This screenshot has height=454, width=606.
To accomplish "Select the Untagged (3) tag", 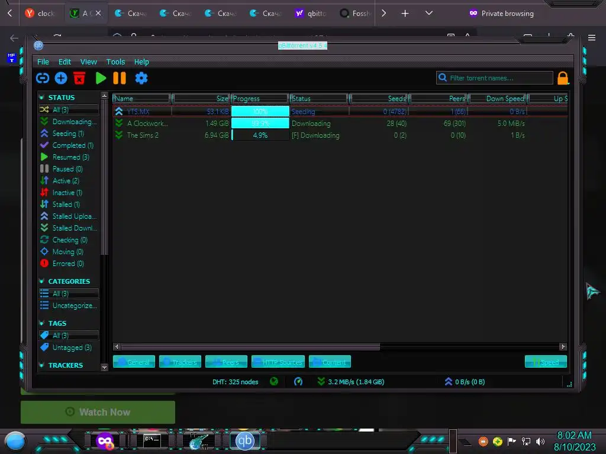I will click(x=69, y=348).
